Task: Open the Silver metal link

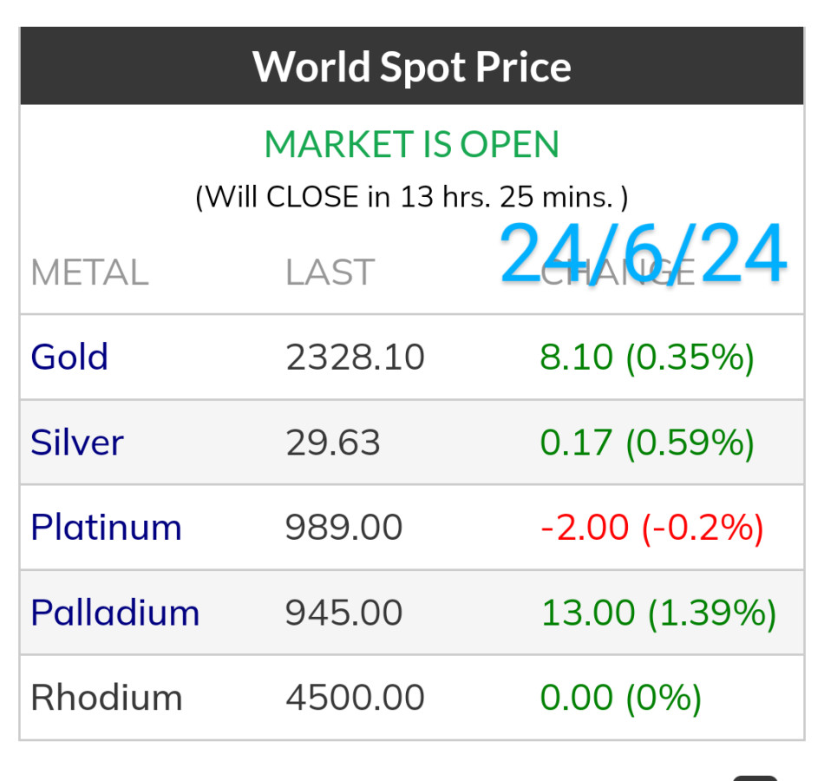Action: click(x=77, y=443)
